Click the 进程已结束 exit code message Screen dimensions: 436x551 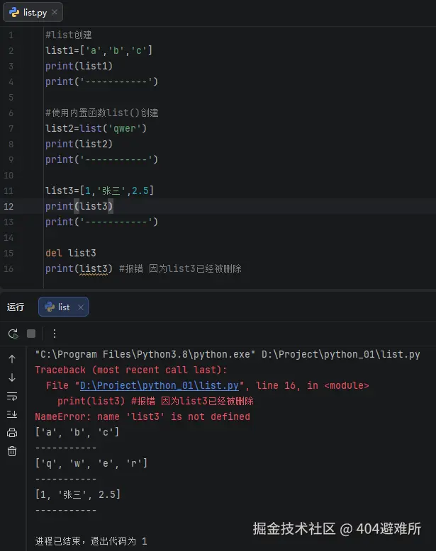[91, 541]
